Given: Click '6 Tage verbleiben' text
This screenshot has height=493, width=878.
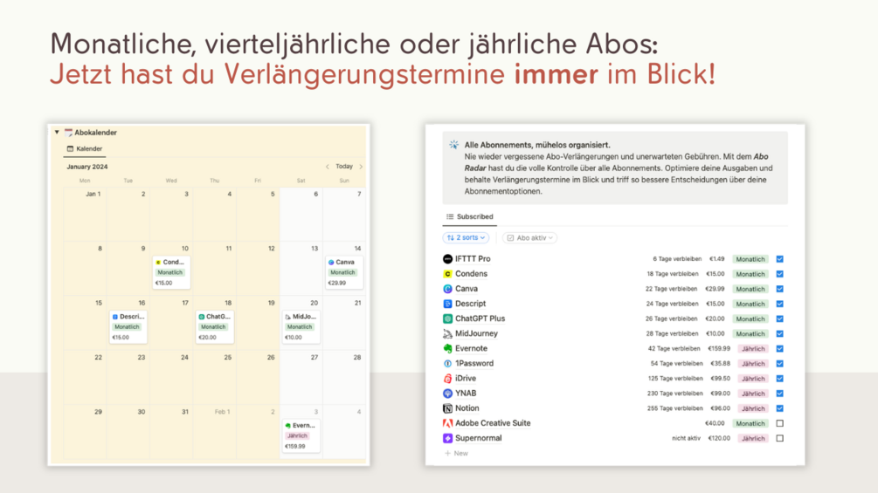Looking at the screenshot, I should (x=677, y=259).
